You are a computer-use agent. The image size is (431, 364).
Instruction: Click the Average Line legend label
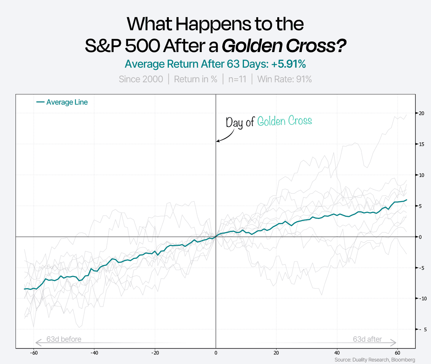click(x=67, y=102)
